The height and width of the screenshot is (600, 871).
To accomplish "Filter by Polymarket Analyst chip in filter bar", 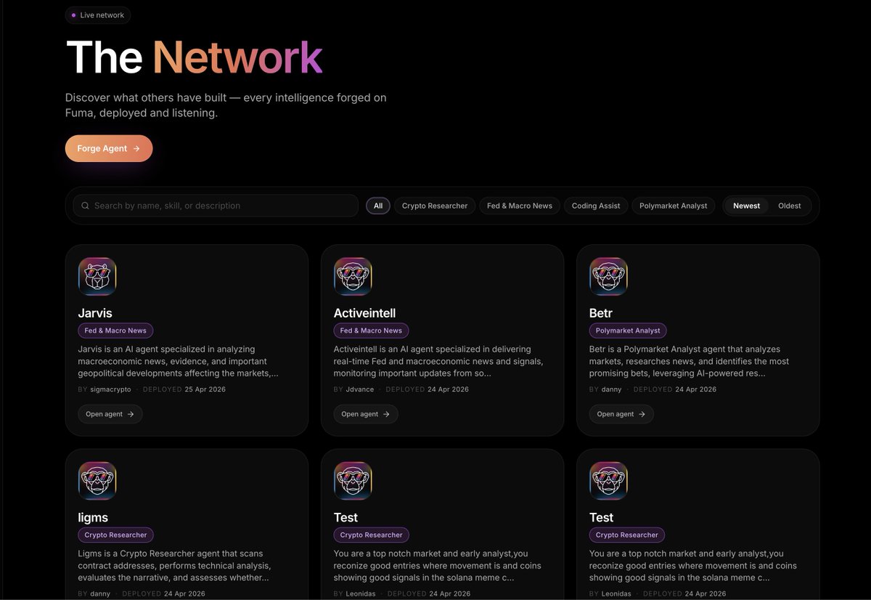I will point(674,206).
